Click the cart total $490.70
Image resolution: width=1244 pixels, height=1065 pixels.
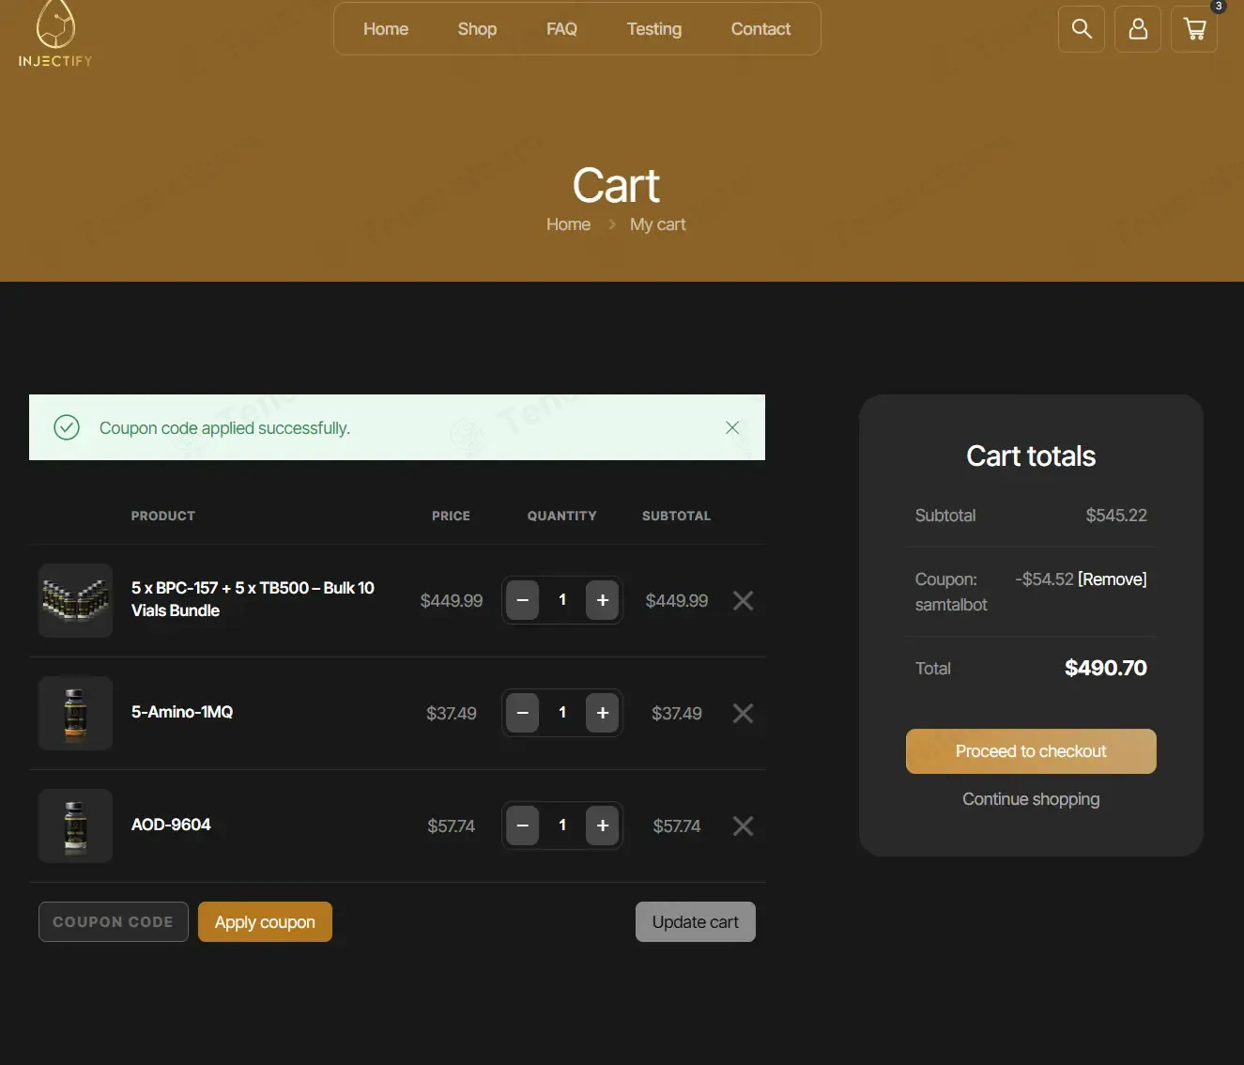[x=1106, y=668]
